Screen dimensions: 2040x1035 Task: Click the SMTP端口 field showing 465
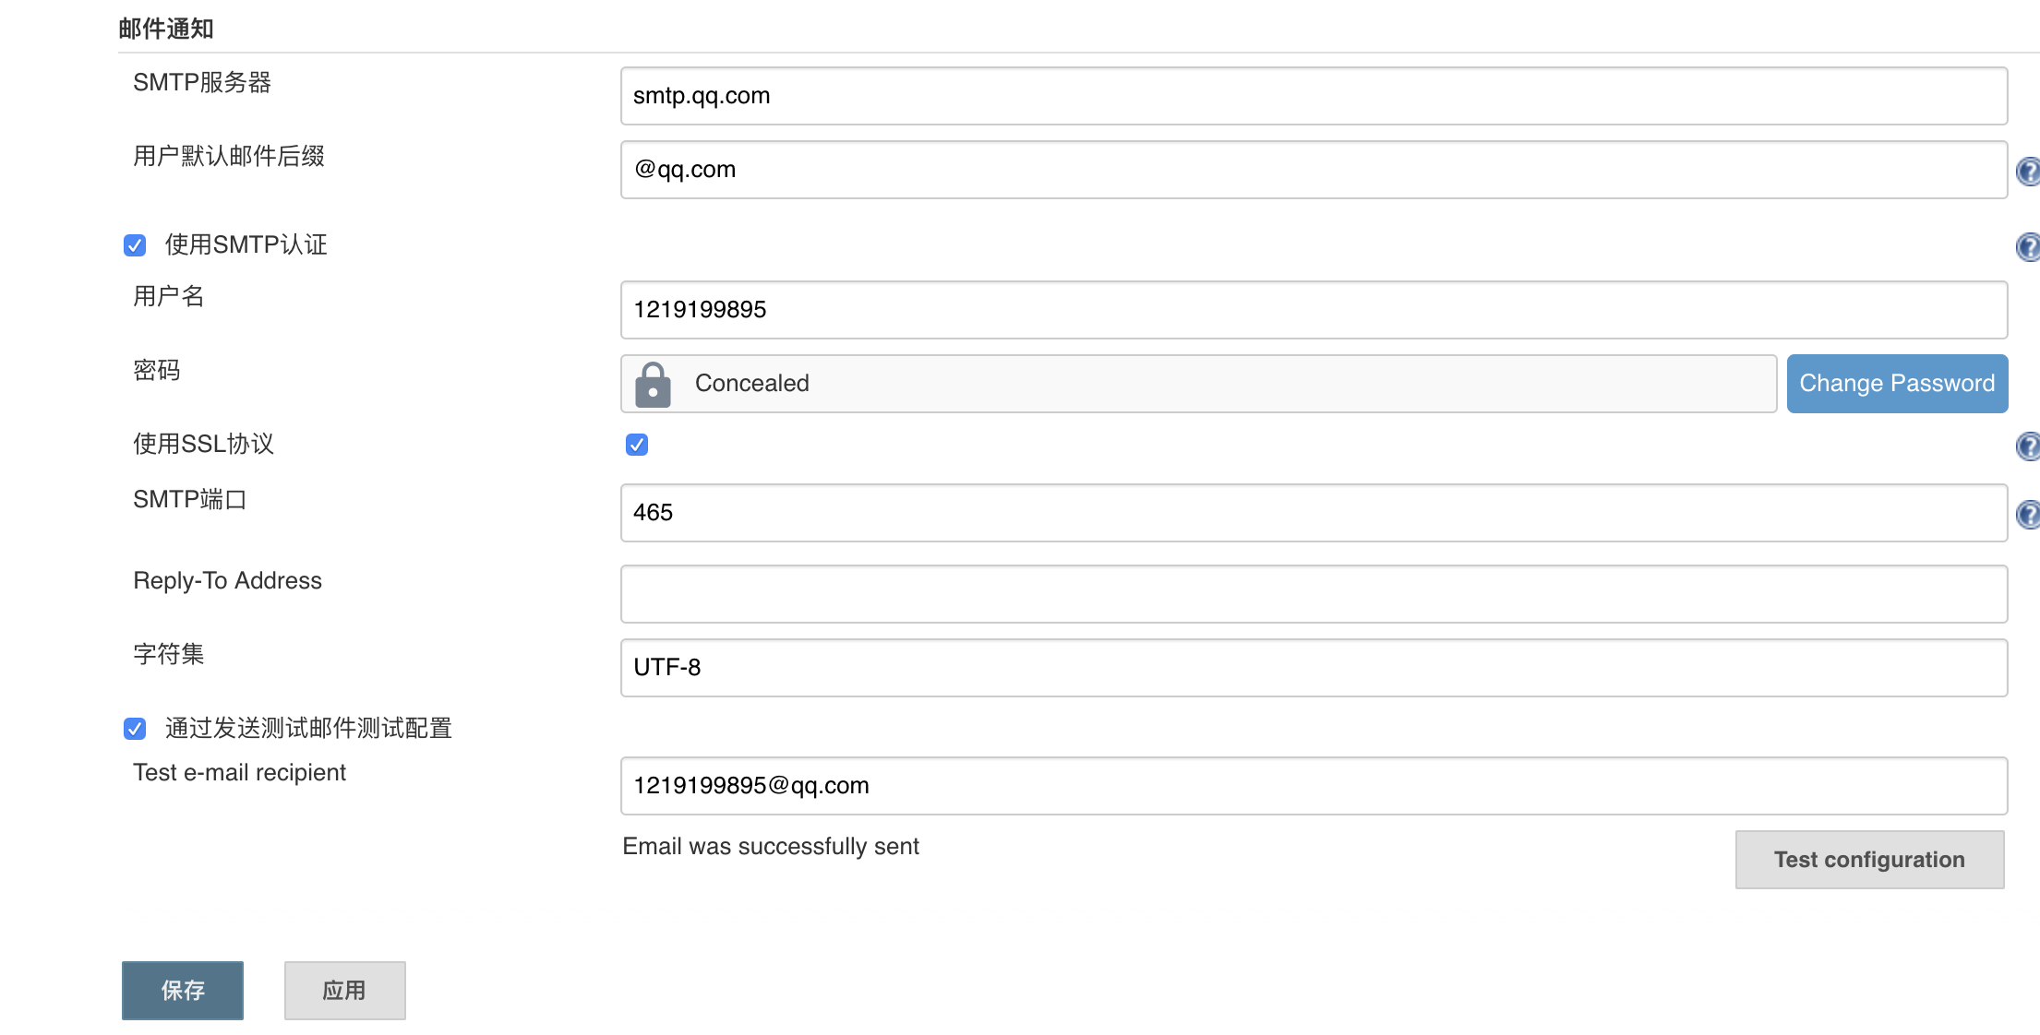tap(1314, 513)
